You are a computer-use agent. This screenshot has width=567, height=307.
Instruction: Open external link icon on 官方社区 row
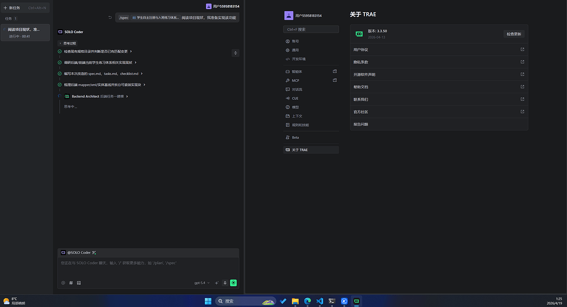click(x=522, y=112)
